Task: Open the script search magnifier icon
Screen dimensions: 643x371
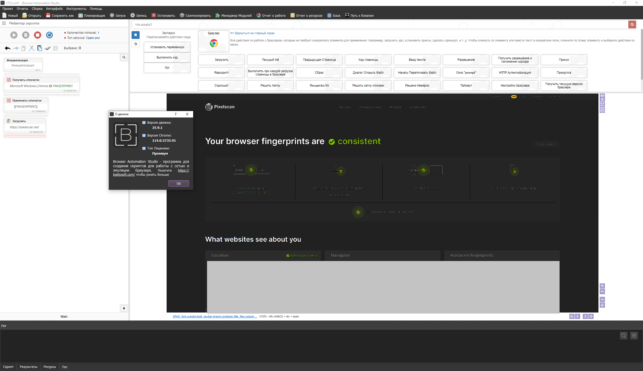Action: [124, 57]
